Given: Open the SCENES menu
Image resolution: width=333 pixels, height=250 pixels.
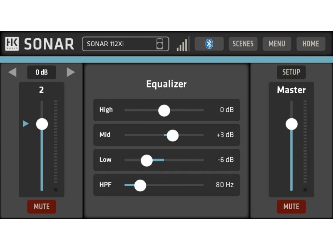Looking at the screenshot, I should [243, 43].
